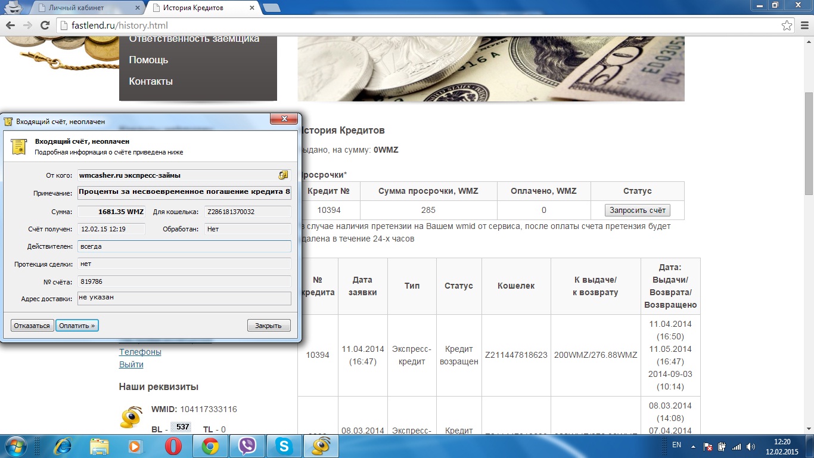Click the Chrome back arrow
The width and height of the screenshot is (814, 458).
(x=10, y=25)
